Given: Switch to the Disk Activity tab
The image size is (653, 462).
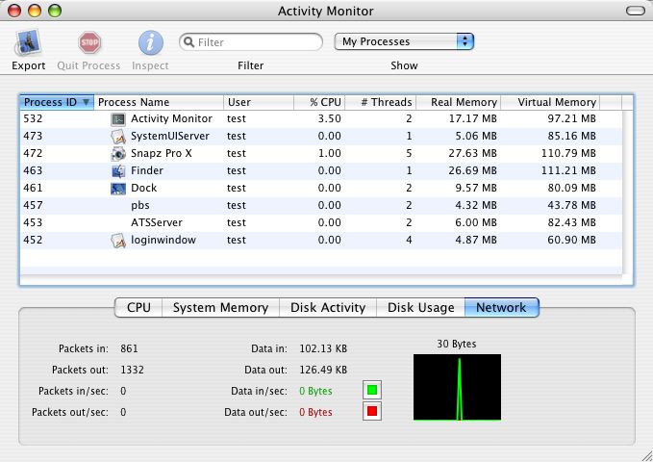Looking at the screenshot, I should click(x=328, y=308).
